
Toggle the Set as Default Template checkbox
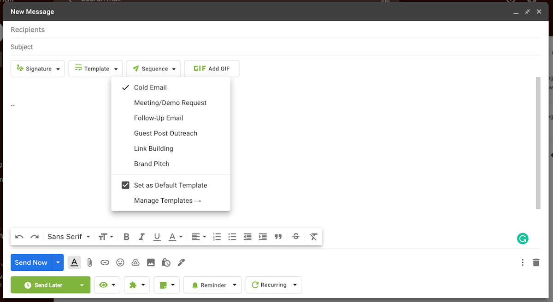[125, 185]
